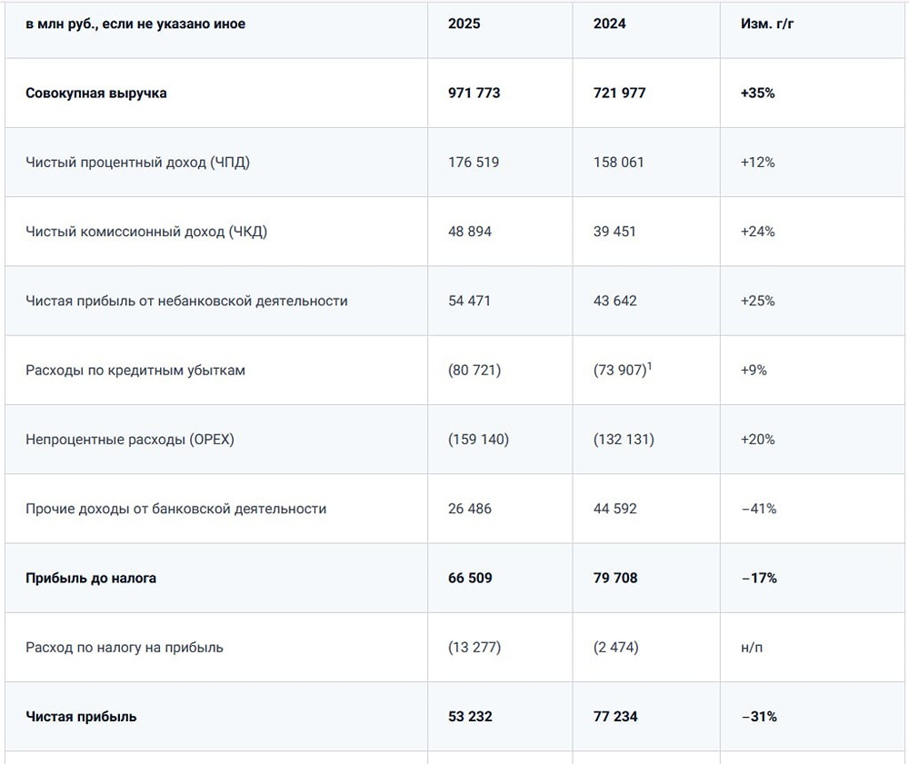Click the −41% change value

tap(759, 509)
